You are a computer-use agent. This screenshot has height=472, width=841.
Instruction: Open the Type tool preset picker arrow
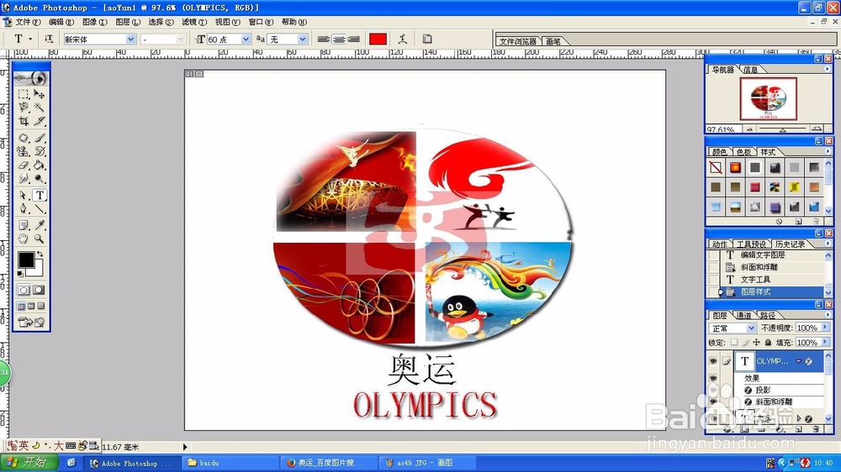[x=30, y=39]
